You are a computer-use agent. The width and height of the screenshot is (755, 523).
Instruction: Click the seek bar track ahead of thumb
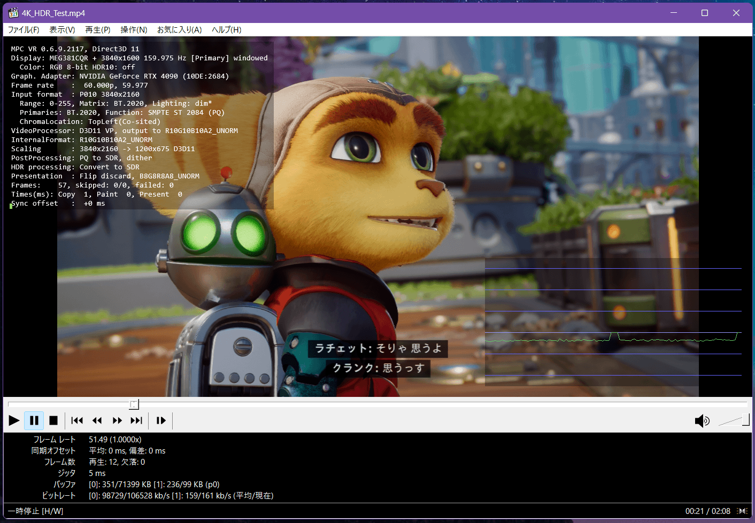(x=443, y=404)
